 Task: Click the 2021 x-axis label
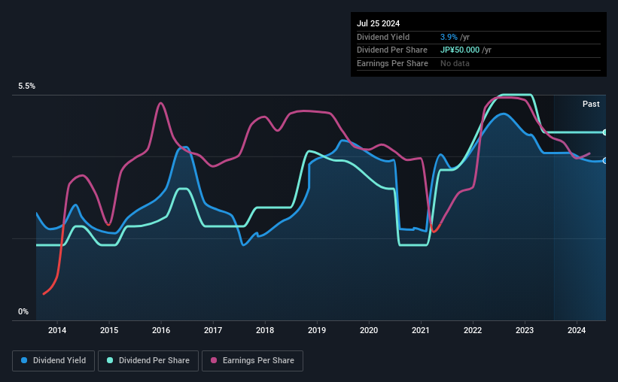point(421,330)
